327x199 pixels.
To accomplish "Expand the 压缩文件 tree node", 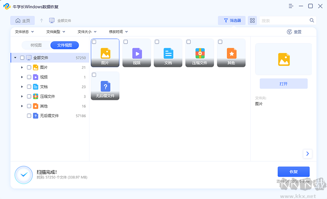I will [x=22, y=97].
